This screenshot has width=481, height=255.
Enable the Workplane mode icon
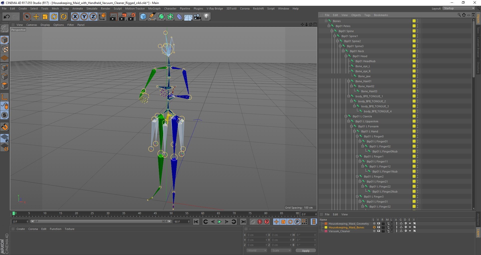coord(5,58)
